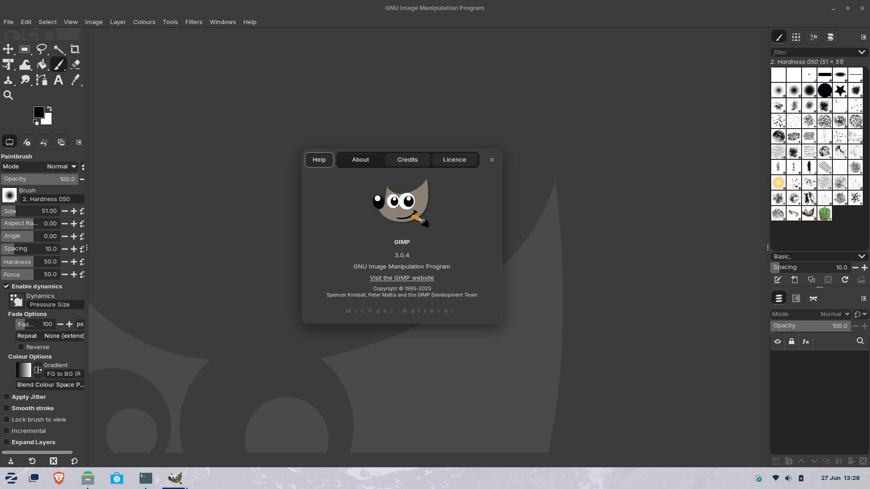Screen dimensions: 870x489
Task: Adjust the Paintbrush Opacity slider
Action: coord(39,179)
